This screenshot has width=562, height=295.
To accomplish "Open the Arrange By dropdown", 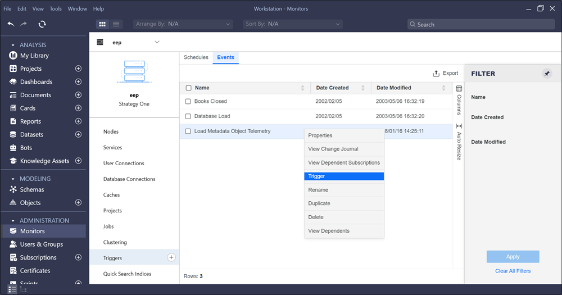I will coord(183,24).
